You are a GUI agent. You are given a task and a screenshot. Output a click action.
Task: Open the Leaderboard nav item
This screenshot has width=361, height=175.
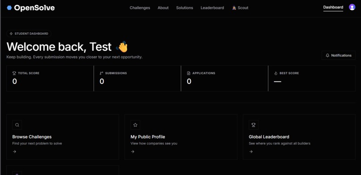(212, 8)
